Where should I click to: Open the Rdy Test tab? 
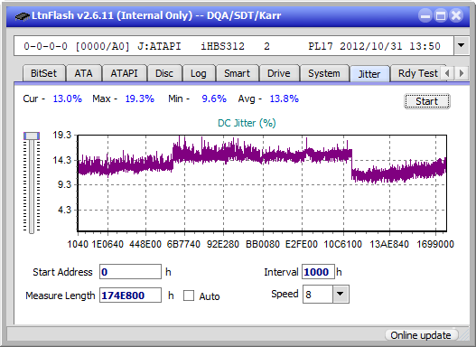point(417,73)
